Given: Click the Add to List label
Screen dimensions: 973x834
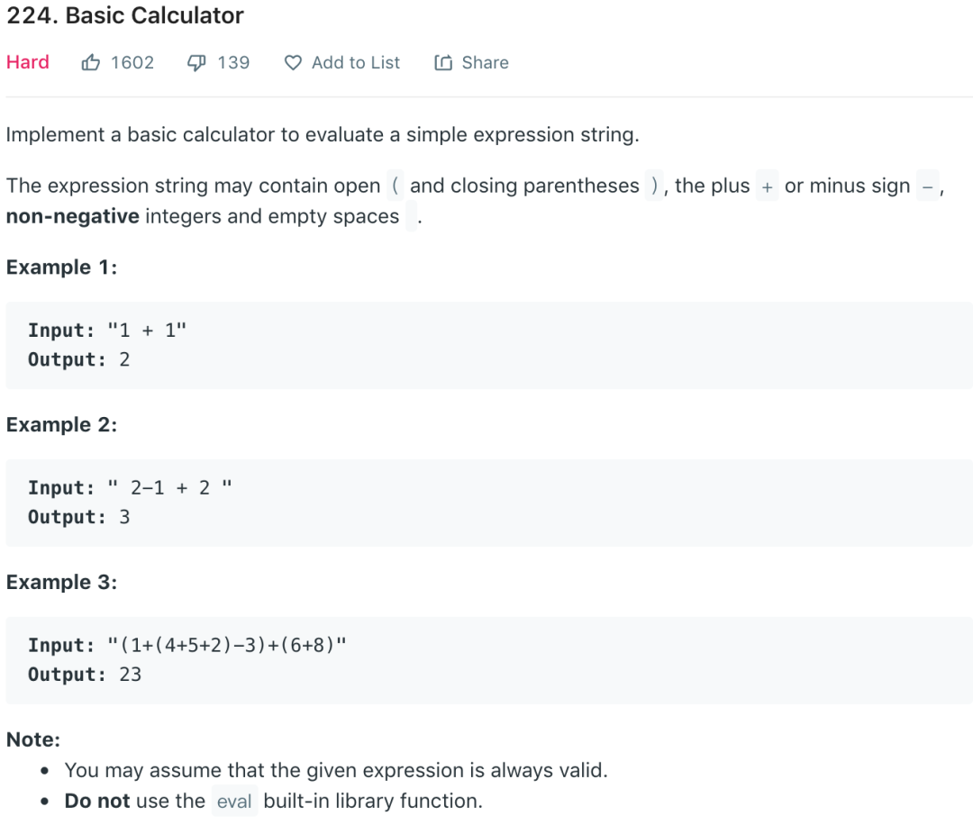Looking at the screenshot, I should point(355,62).
